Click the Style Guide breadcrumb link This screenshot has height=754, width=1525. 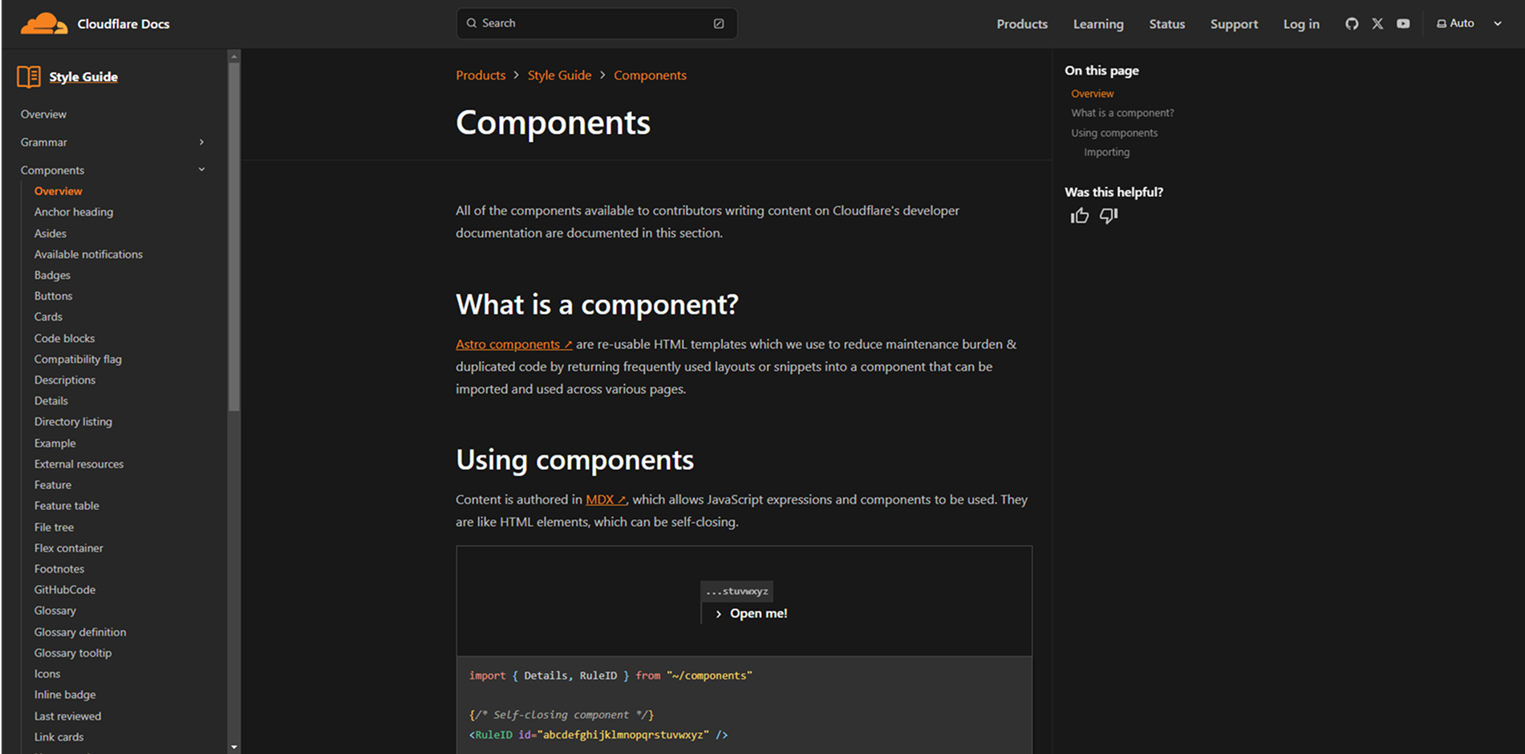coord(559,75)
